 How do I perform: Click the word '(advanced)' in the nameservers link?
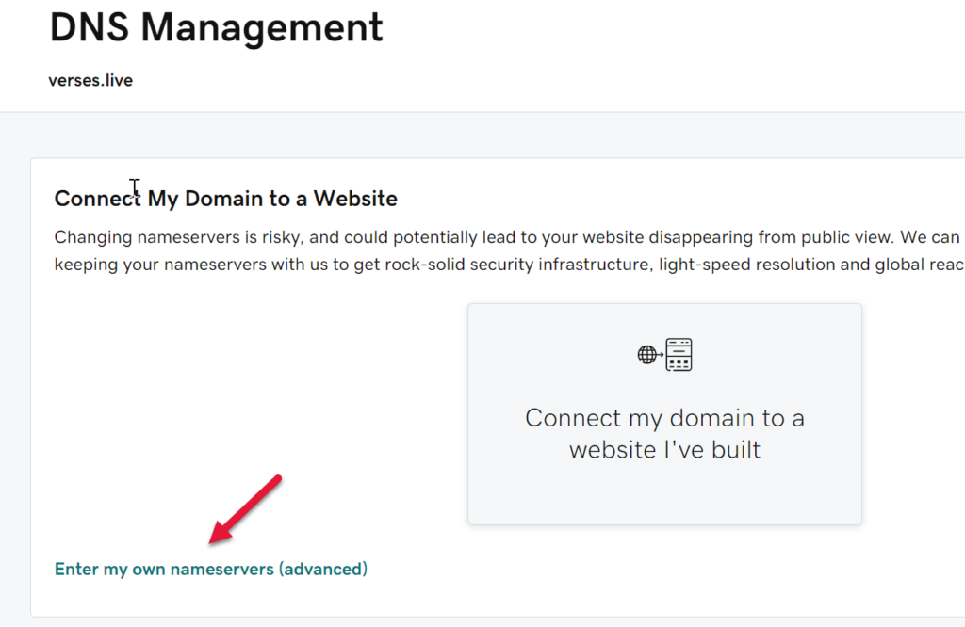323,569
